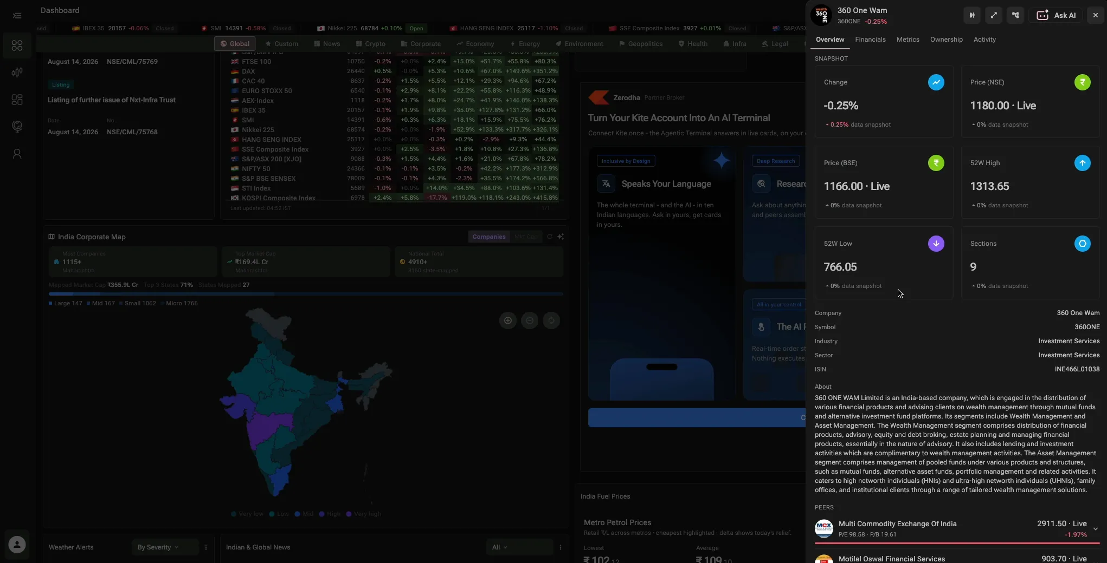Click the circle icon on Sections card

(x=1082, y=244)
